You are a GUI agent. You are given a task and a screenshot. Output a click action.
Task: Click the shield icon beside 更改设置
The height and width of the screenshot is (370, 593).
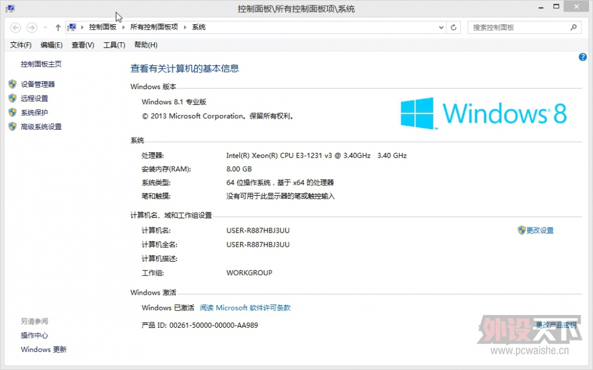[x=523, y=230]
